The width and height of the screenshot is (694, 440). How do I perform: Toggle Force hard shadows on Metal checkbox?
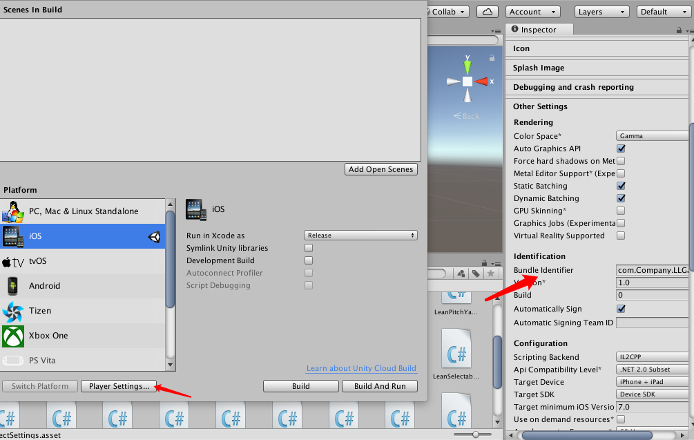(x=621, y=161)
